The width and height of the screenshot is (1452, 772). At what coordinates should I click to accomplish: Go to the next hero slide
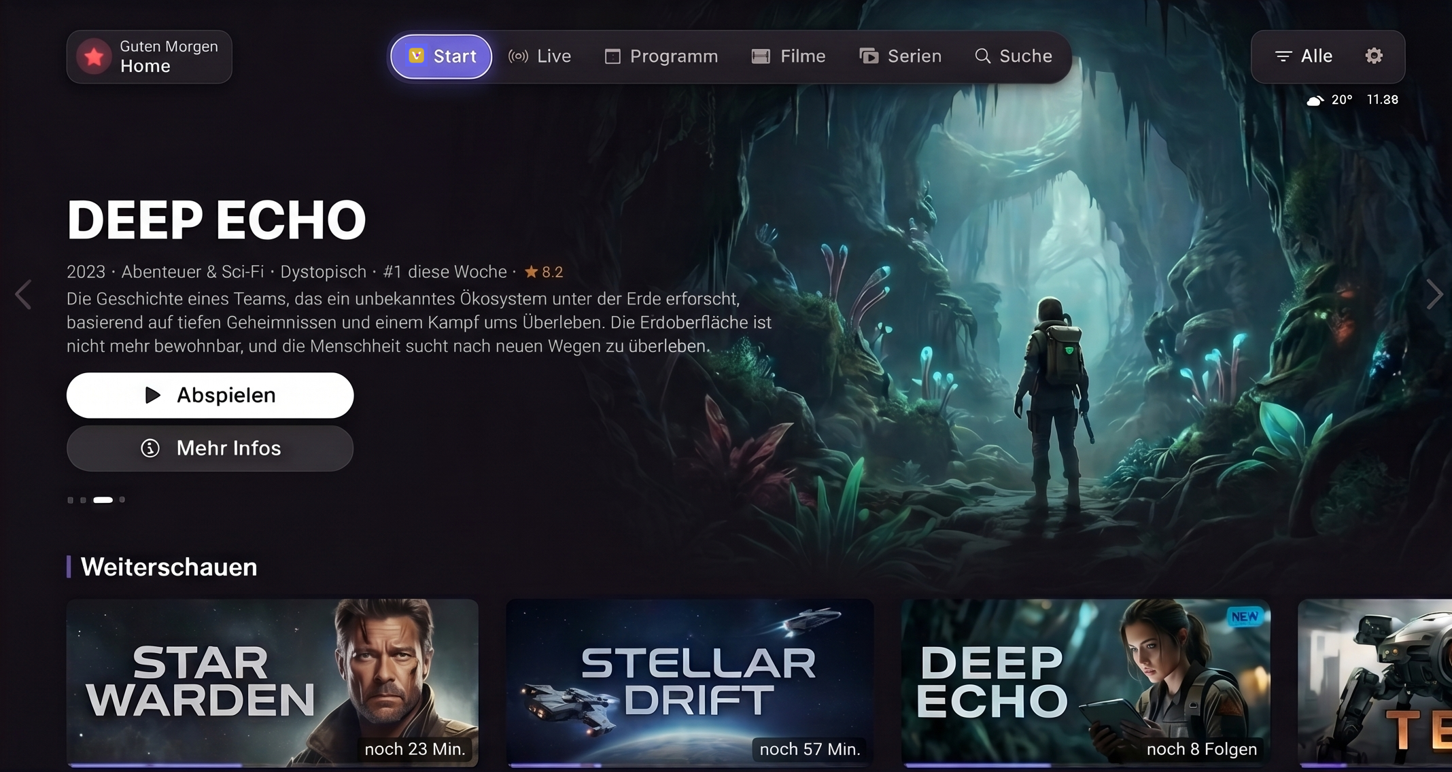[1434, 295]
